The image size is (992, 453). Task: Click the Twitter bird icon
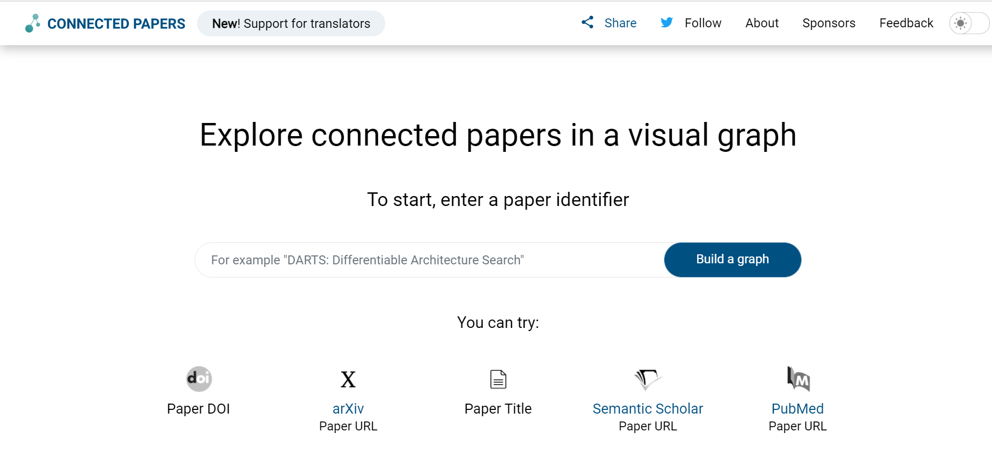point(667,23)
